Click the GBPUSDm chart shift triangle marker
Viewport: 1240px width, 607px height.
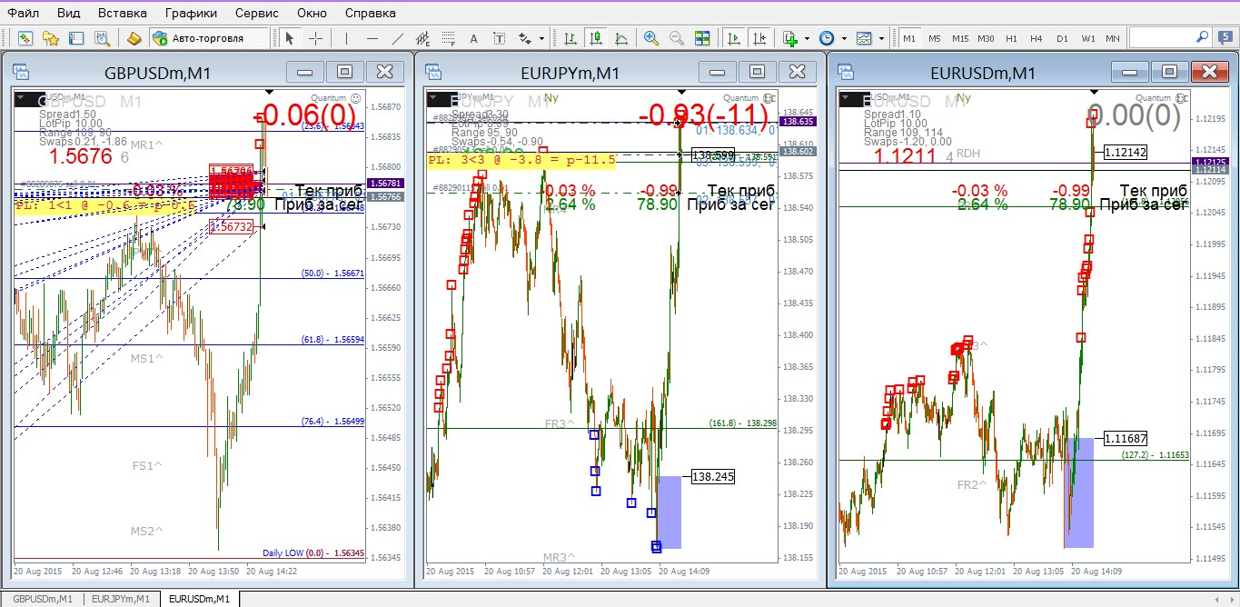(x=269, y=92)
